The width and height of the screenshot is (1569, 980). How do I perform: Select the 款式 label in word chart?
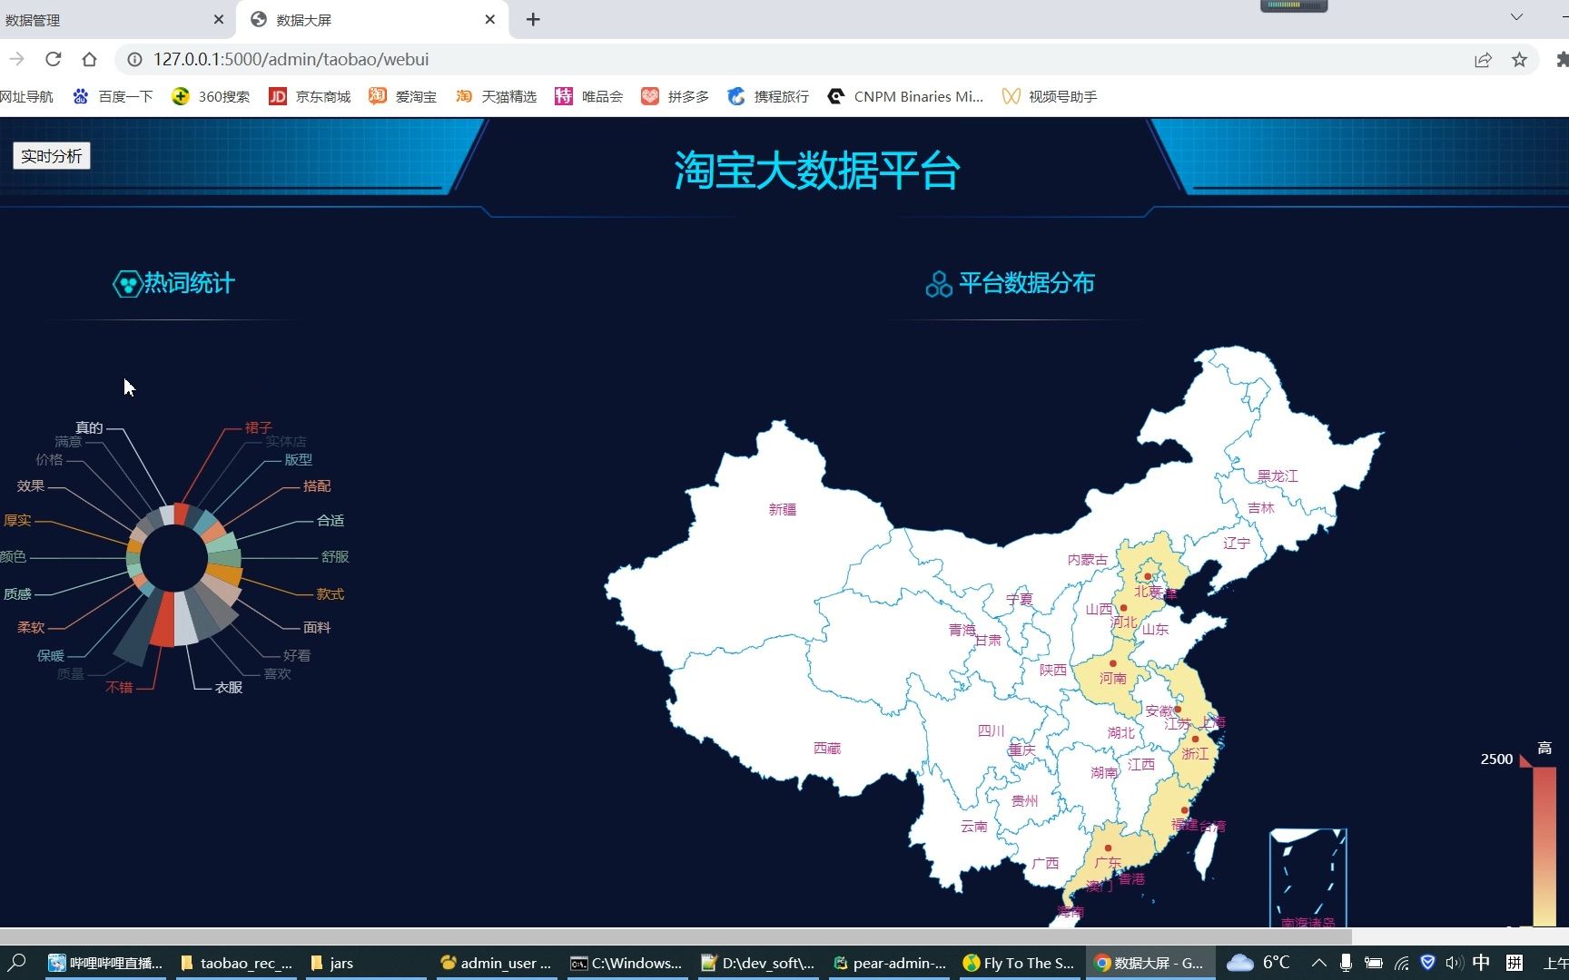click(330, 594)
